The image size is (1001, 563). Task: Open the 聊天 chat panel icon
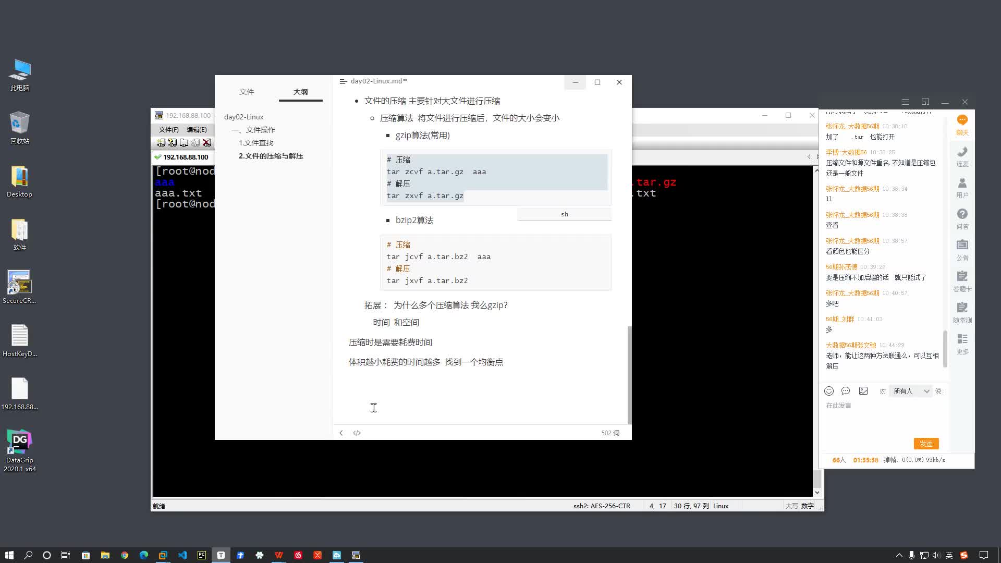coord(962,125)
